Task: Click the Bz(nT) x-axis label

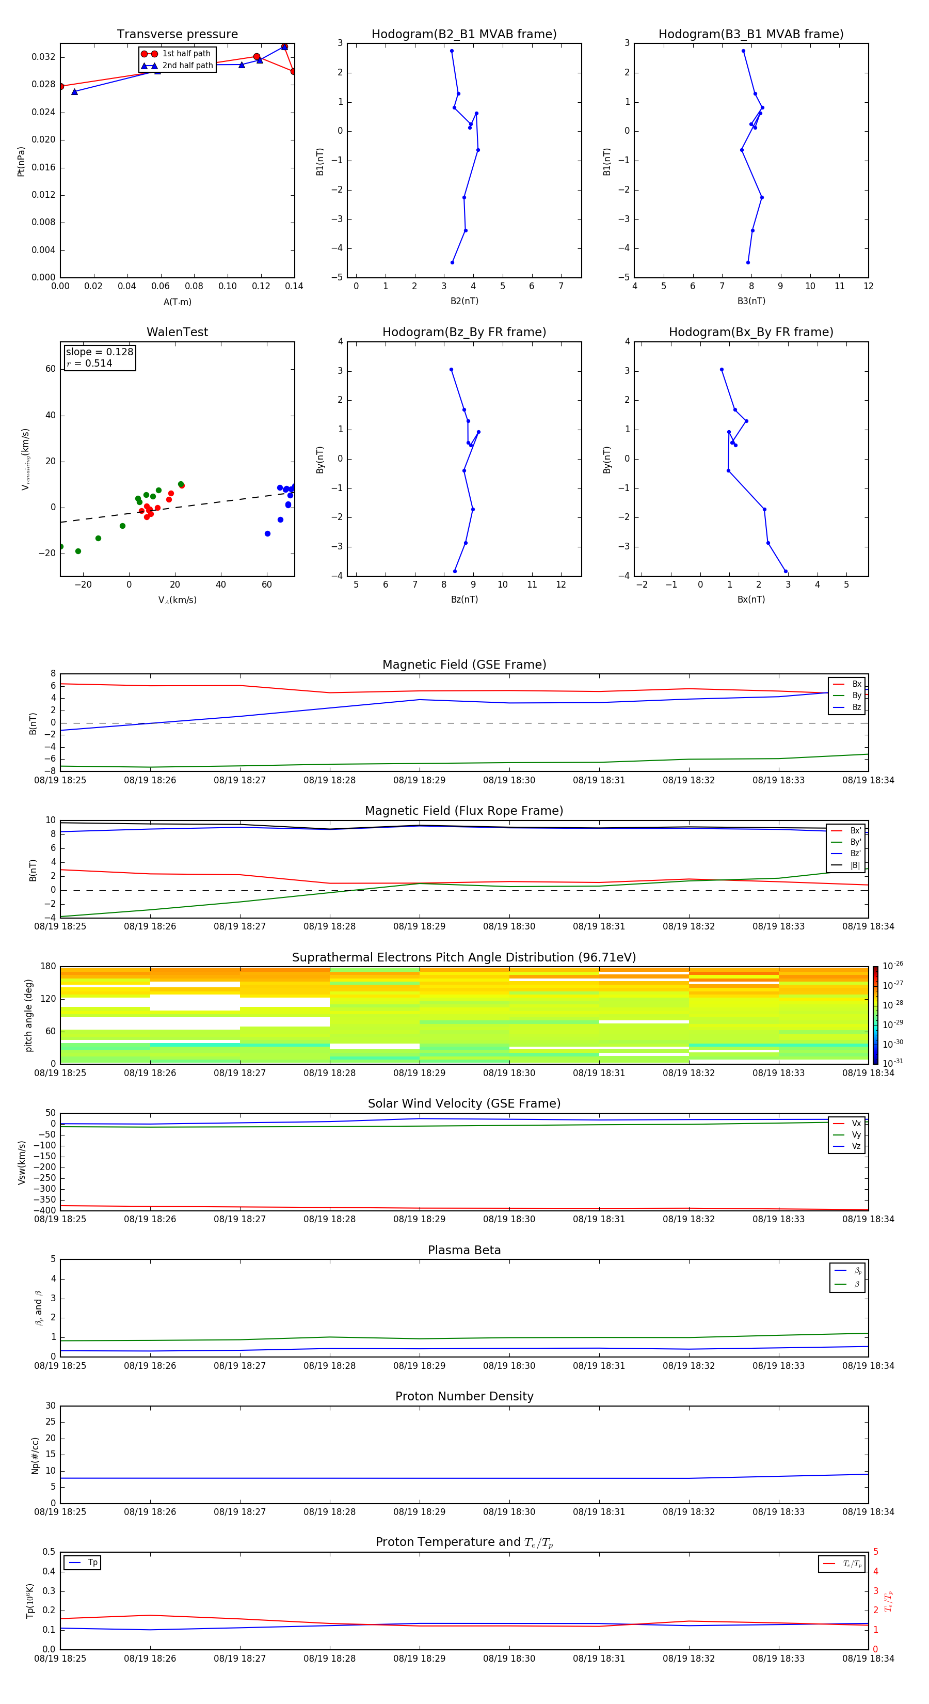Action: coord(464,599)
